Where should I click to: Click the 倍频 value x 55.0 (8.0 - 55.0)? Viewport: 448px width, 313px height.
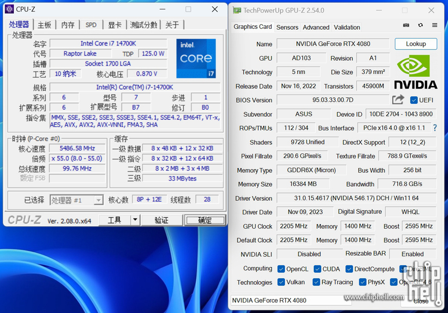[77, 158]
